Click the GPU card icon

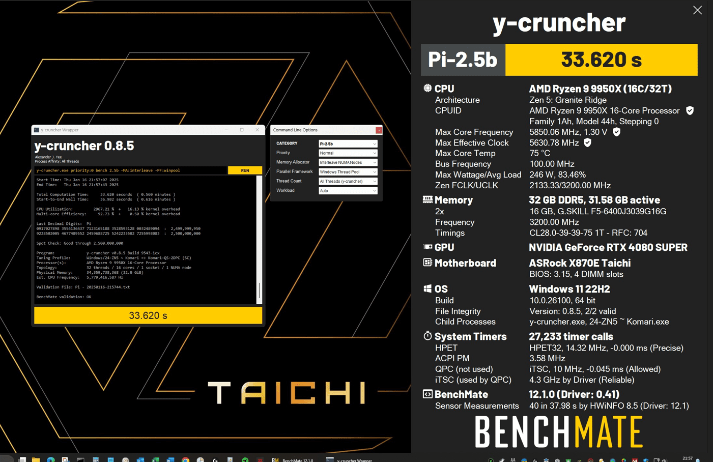tap(427, 247)
